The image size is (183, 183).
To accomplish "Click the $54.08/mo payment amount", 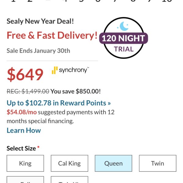I will tap(22, 112).
